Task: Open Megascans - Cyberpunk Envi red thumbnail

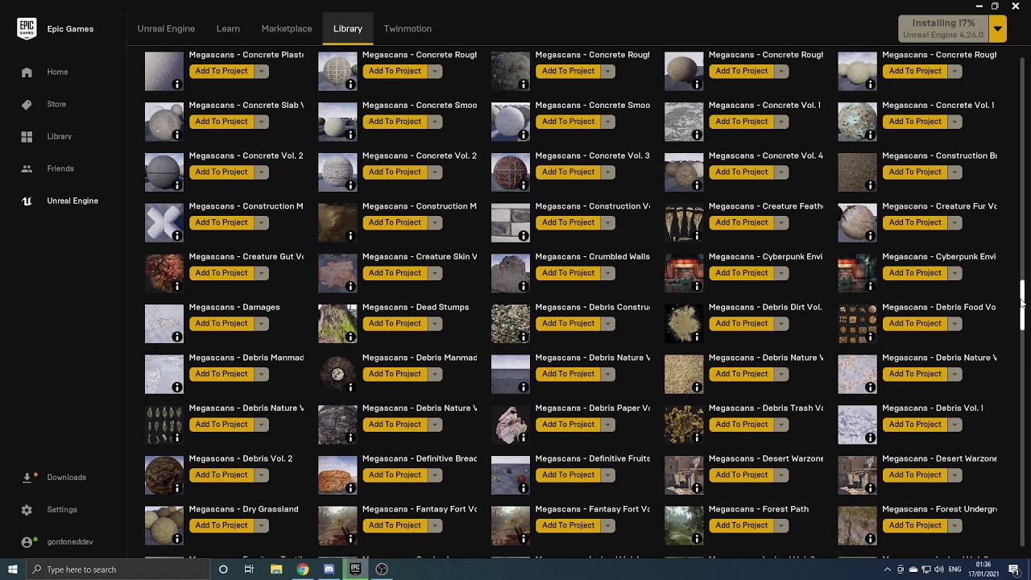Action: (684, 272)
